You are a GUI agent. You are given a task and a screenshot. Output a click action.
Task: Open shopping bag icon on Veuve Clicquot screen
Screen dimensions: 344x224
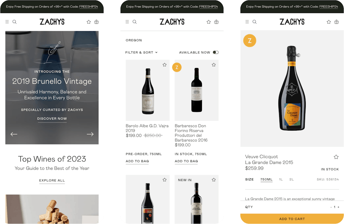tap(336, 22)
